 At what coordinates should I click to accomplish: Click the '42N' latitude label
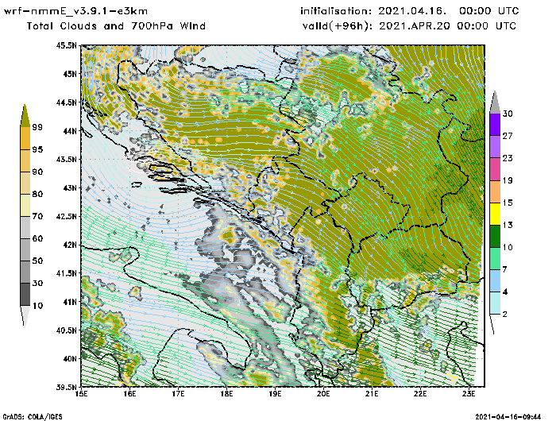click(70, 245)
